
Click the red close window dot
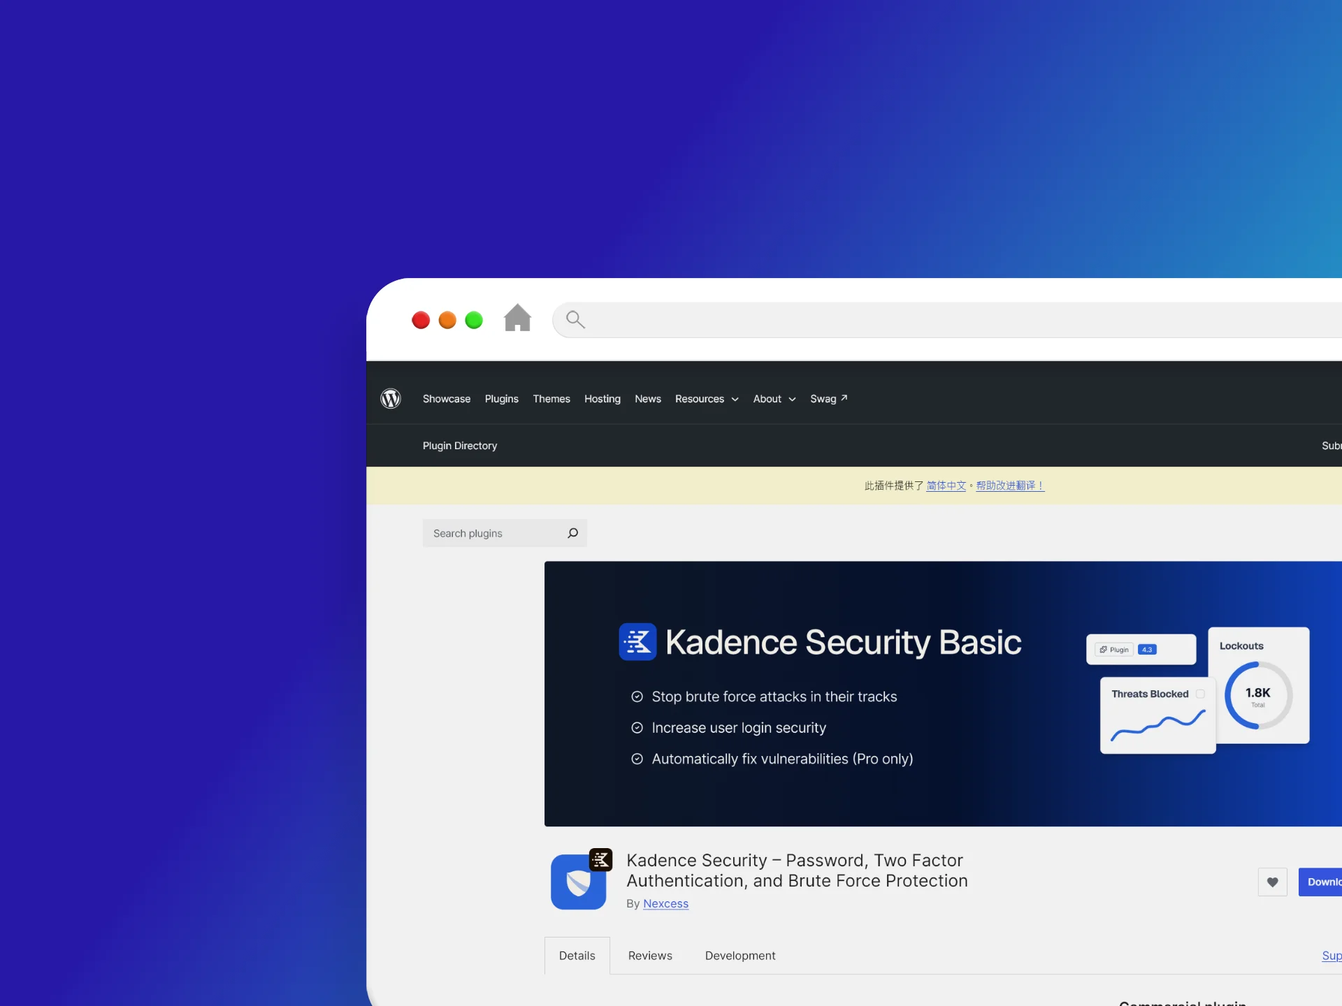point(421,320)
